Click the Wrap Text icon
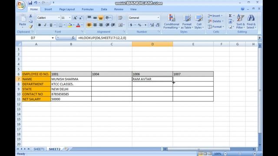This screenshot has width=278, height=156. click(x=120, y=17)
